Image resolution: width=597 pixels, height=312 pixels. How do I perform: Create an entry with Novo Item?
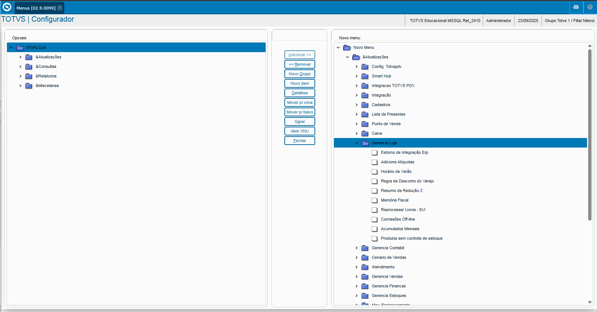coord(300,83)
